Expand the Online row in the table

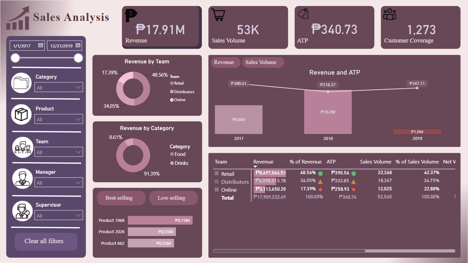(x=217, y=189)
